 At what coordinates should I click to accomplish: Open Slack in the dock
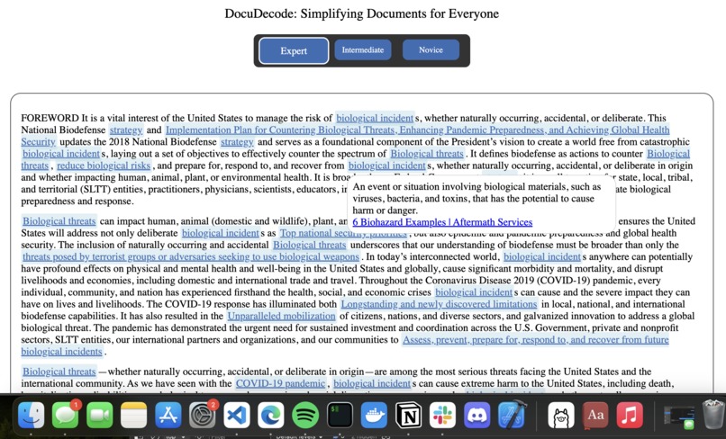click(442, 415)
